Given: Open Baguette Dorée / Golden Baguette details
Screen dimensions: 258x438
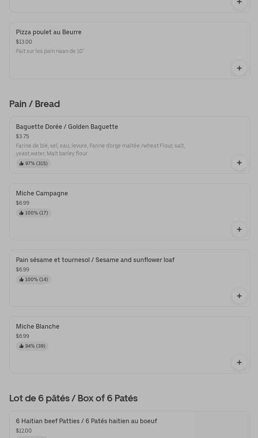Looking at the screenshot, I should point(67,127).
